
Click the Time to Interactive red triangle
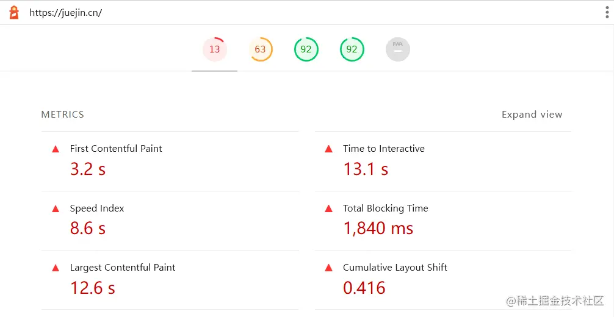pos(328,149)
